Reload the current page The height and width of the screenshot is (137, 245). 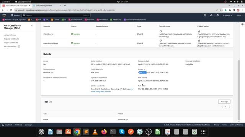click(x=11, y=10)
